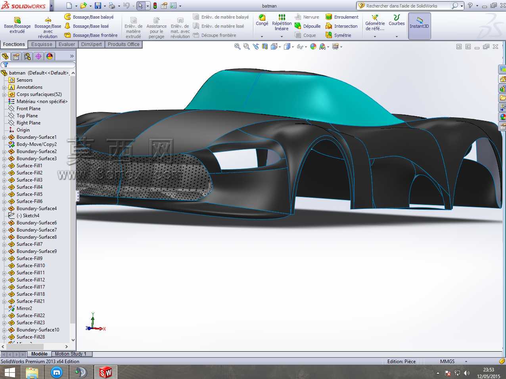506x379 pixels.
Task: Select the Fonctions tab
Action: (14, 44)
